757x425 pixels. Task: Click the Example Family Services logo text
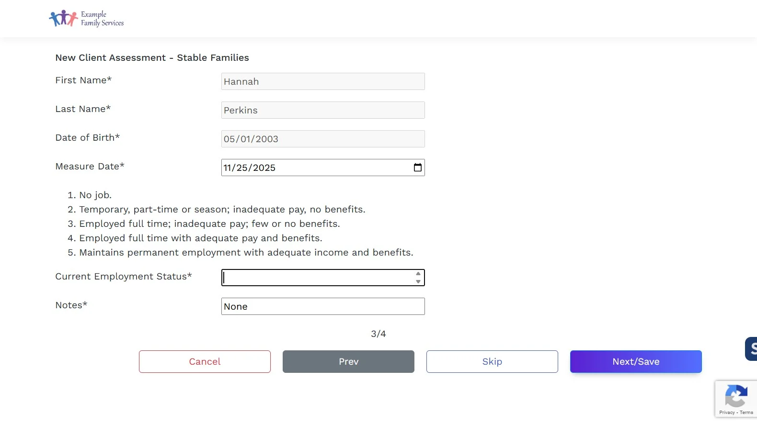pyautogui.click(x=102, y=19)
